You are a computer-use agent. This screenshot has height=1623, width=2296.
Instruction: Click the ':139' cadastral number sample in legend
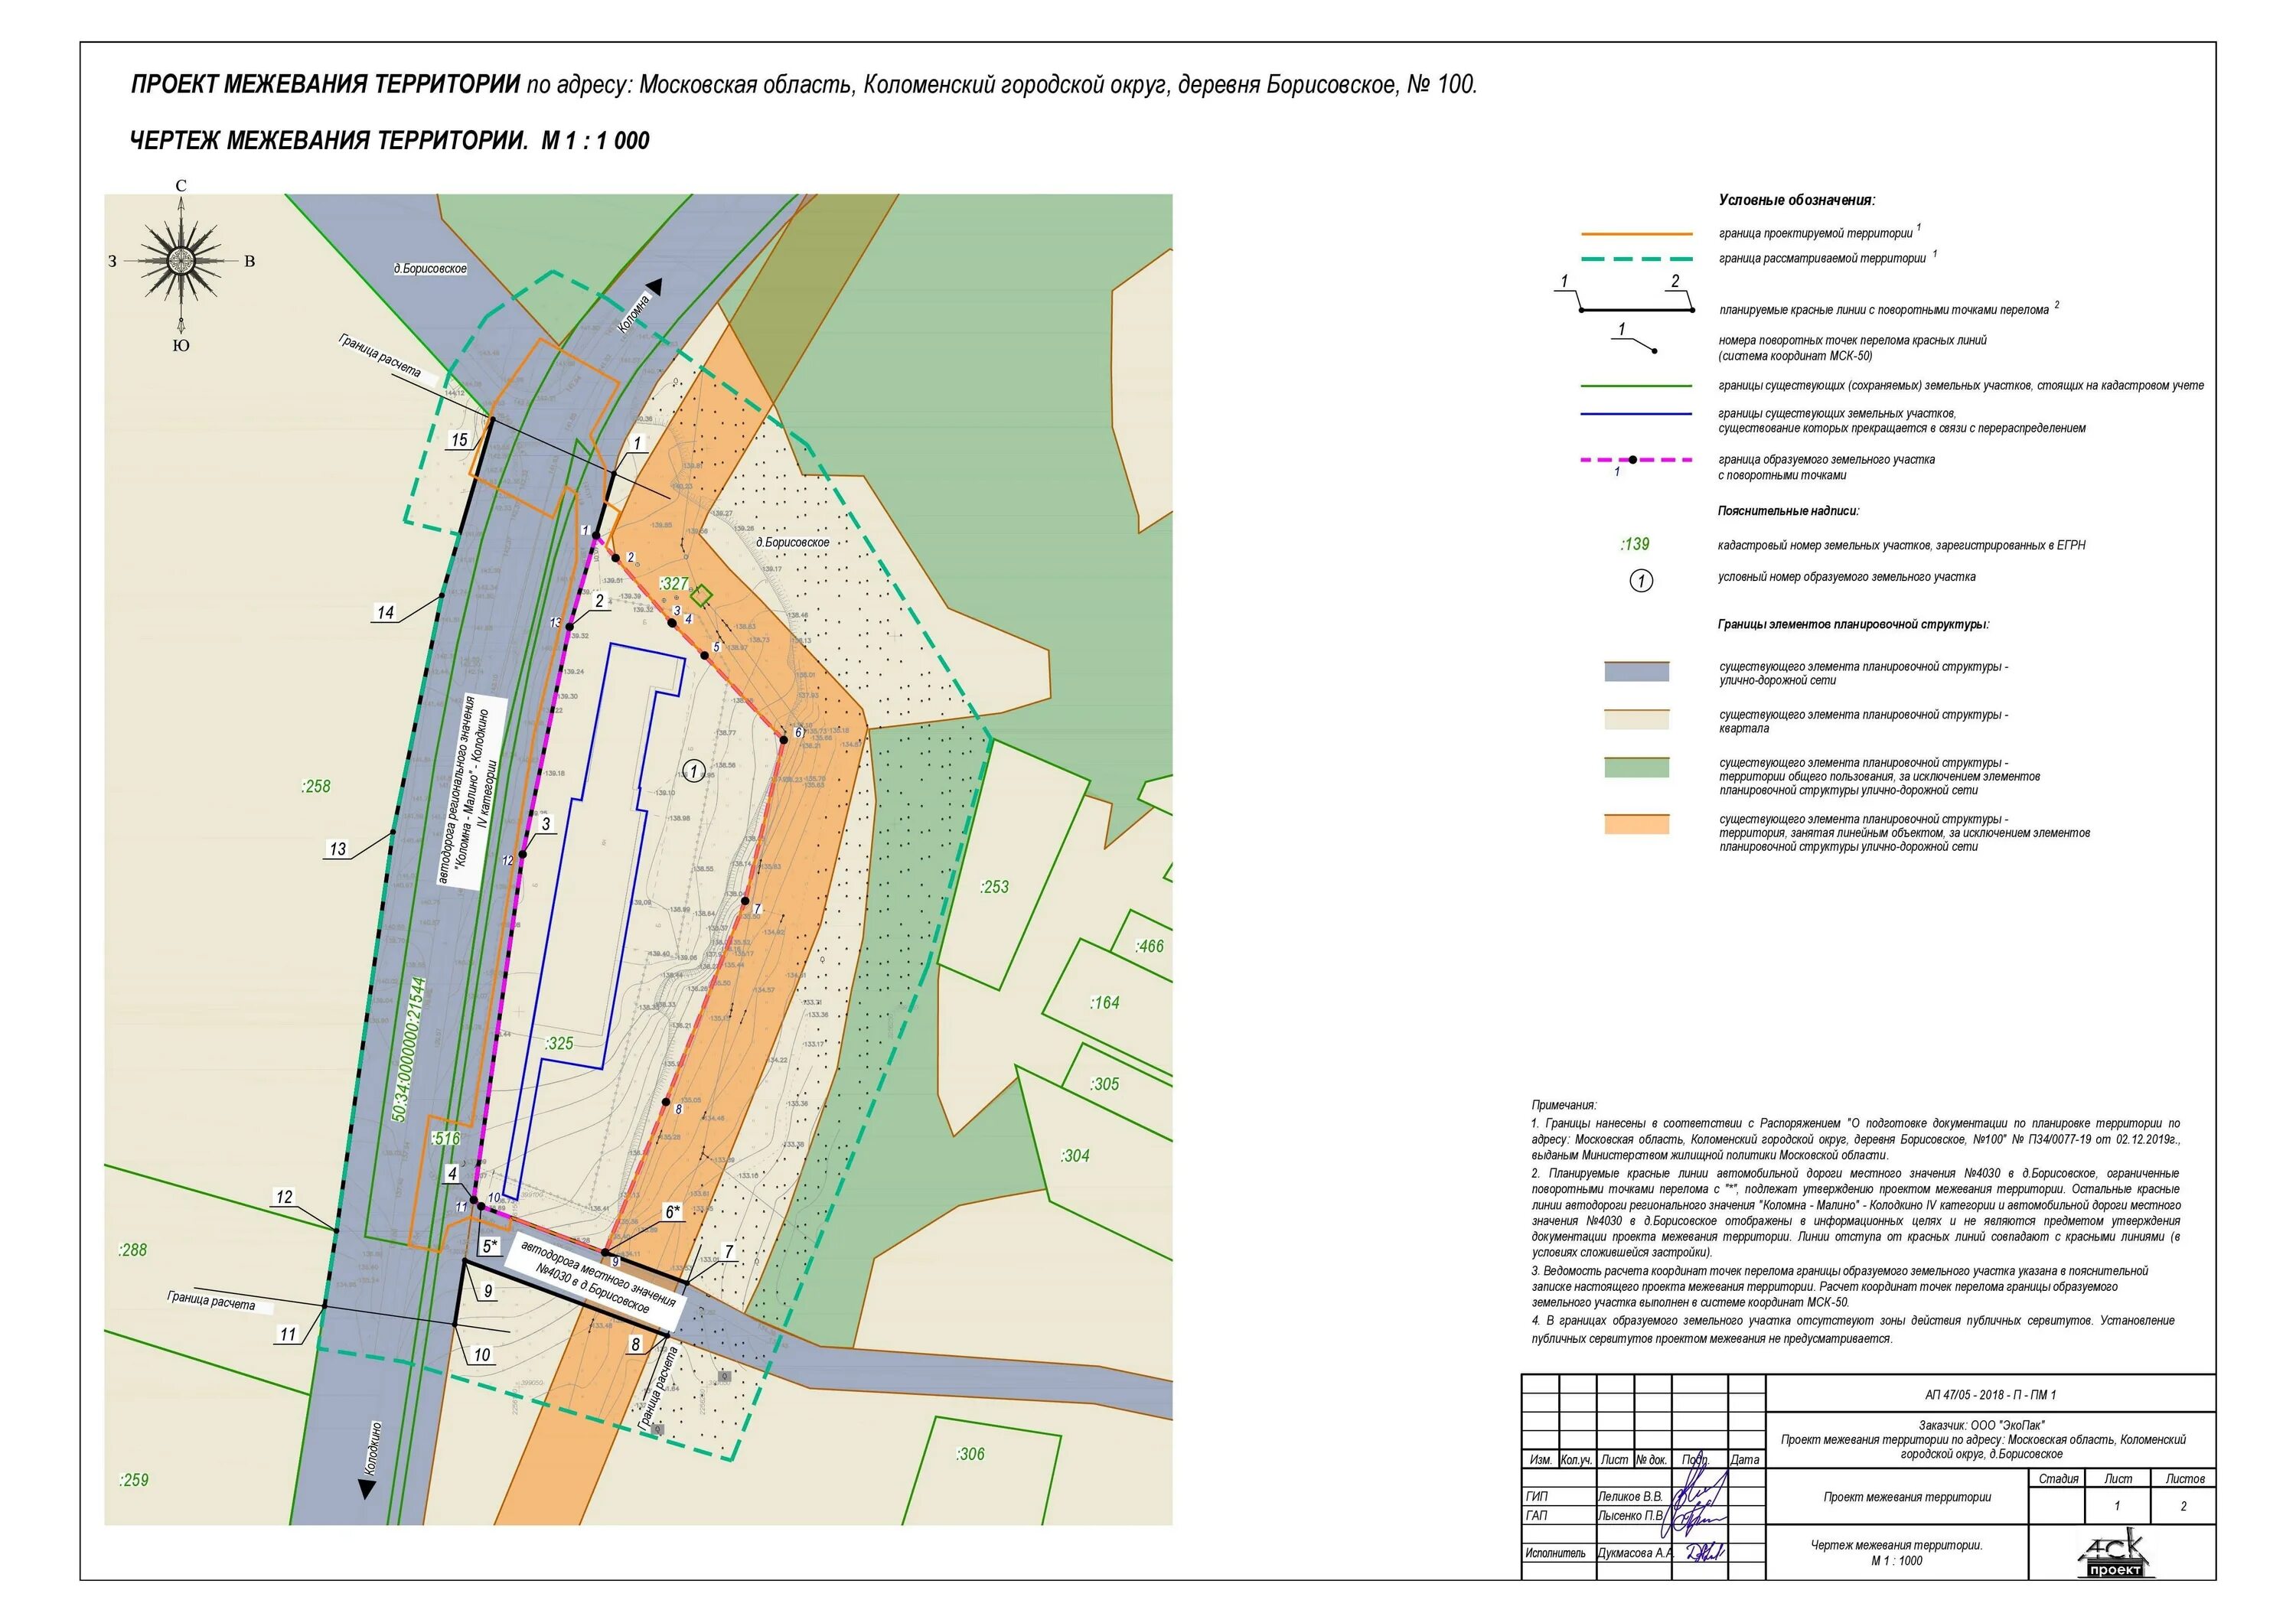tap(1635, 545)
